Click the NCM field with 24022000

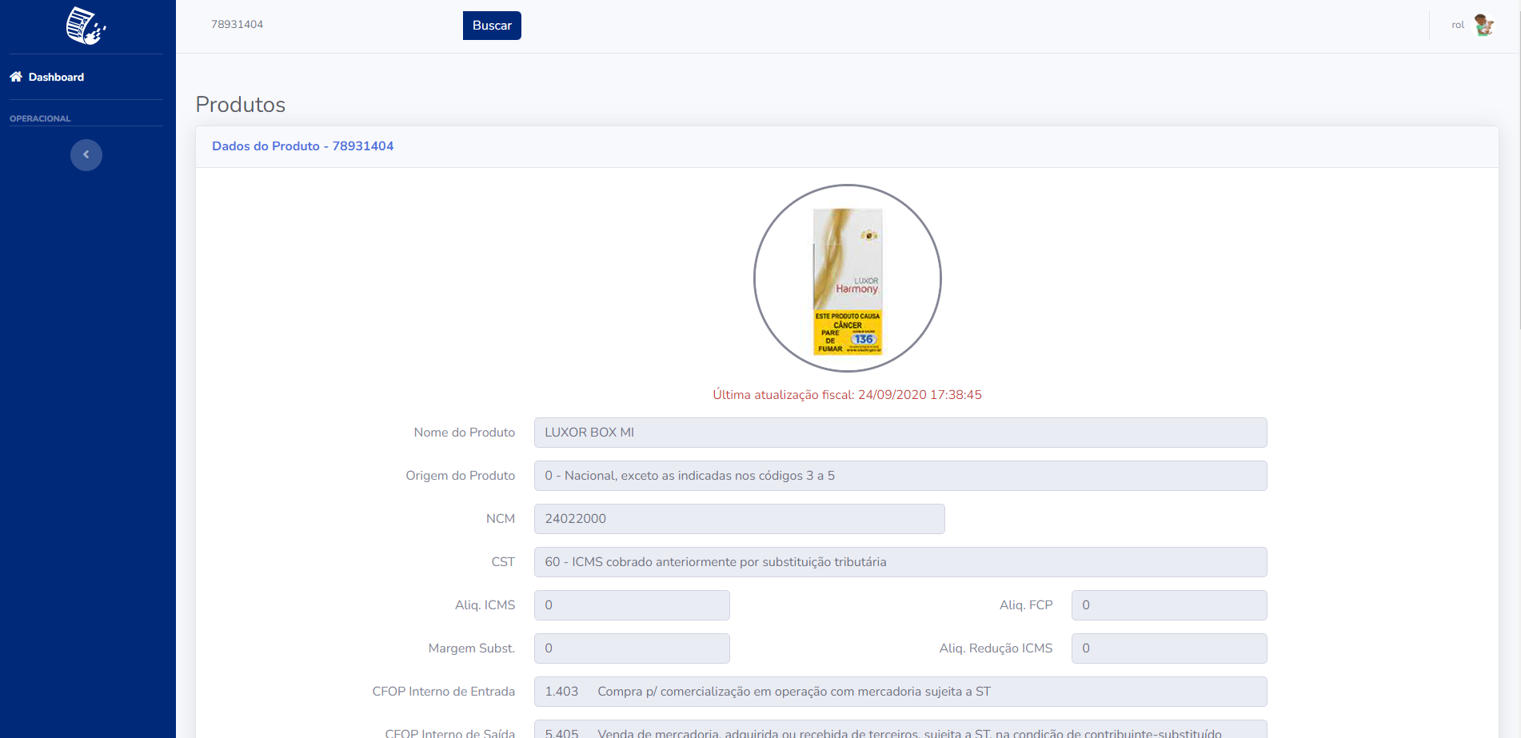pos(740,519)
